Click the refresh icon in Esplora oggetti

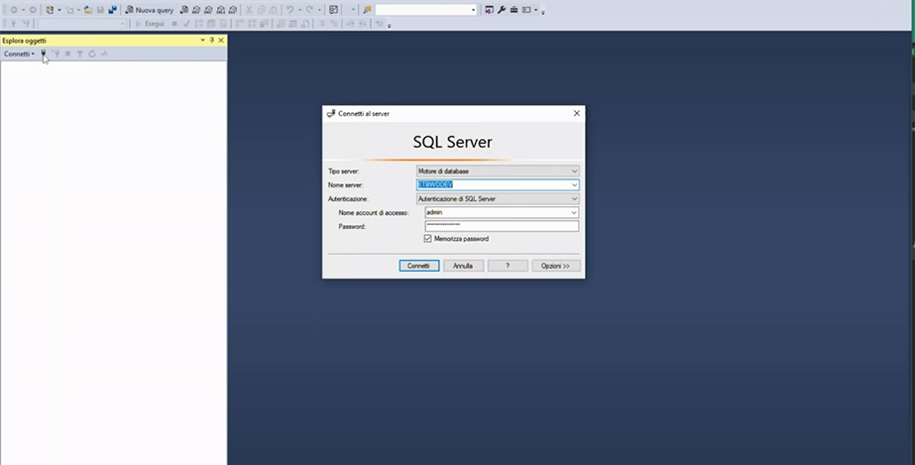(92, 54)
